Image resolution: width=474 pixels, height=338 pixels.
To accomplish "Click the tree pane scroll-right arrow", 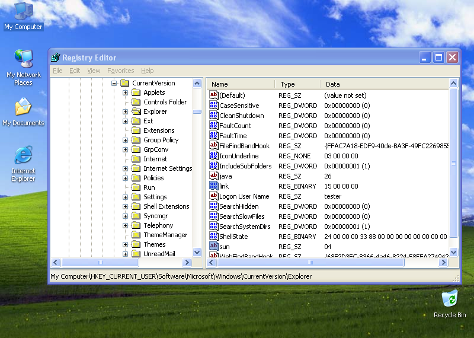I will coord(187,262).
